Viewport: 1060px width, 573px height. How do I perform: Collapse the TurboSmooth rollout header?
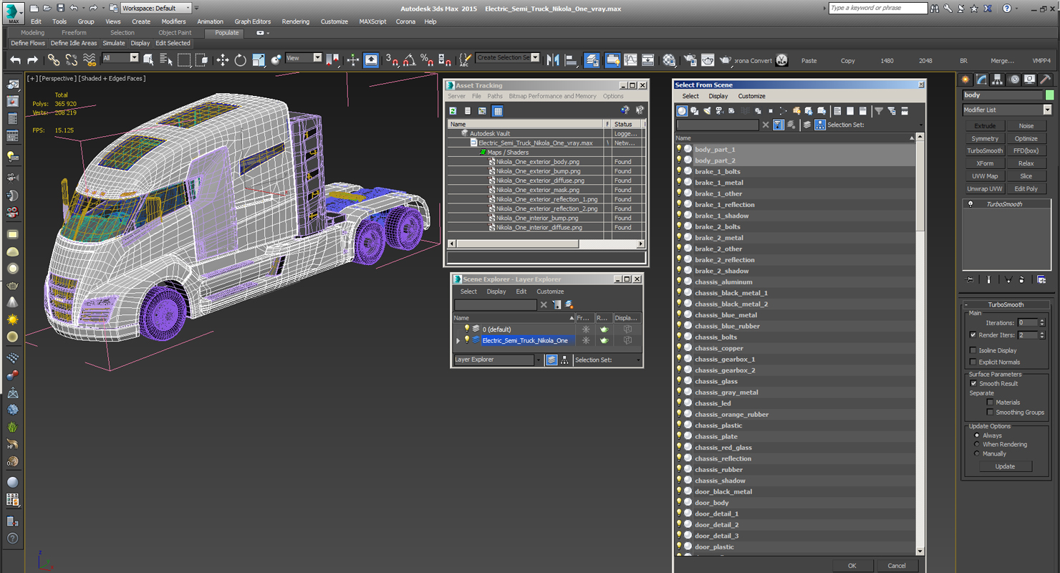[1006, 304]
